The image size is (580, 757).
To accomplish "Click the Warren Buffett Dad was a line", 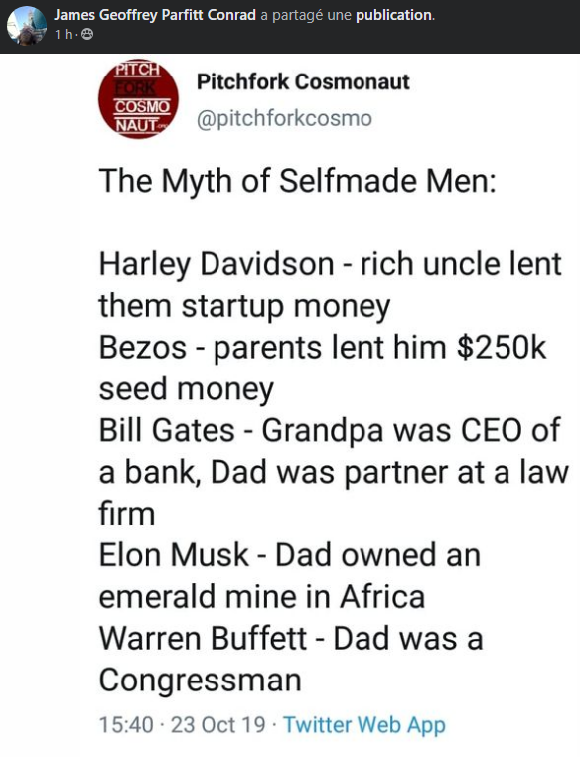I will [291, 659].
